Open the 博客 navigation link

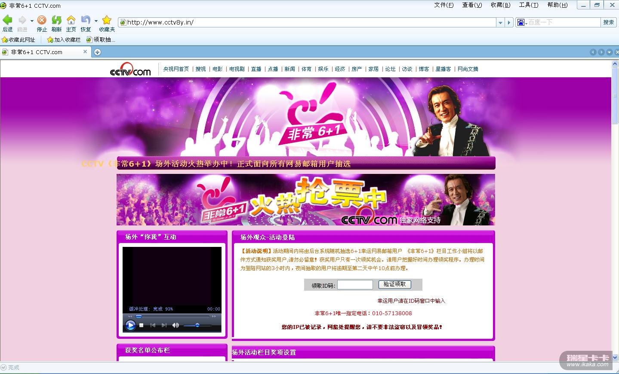tap(424, 69)
